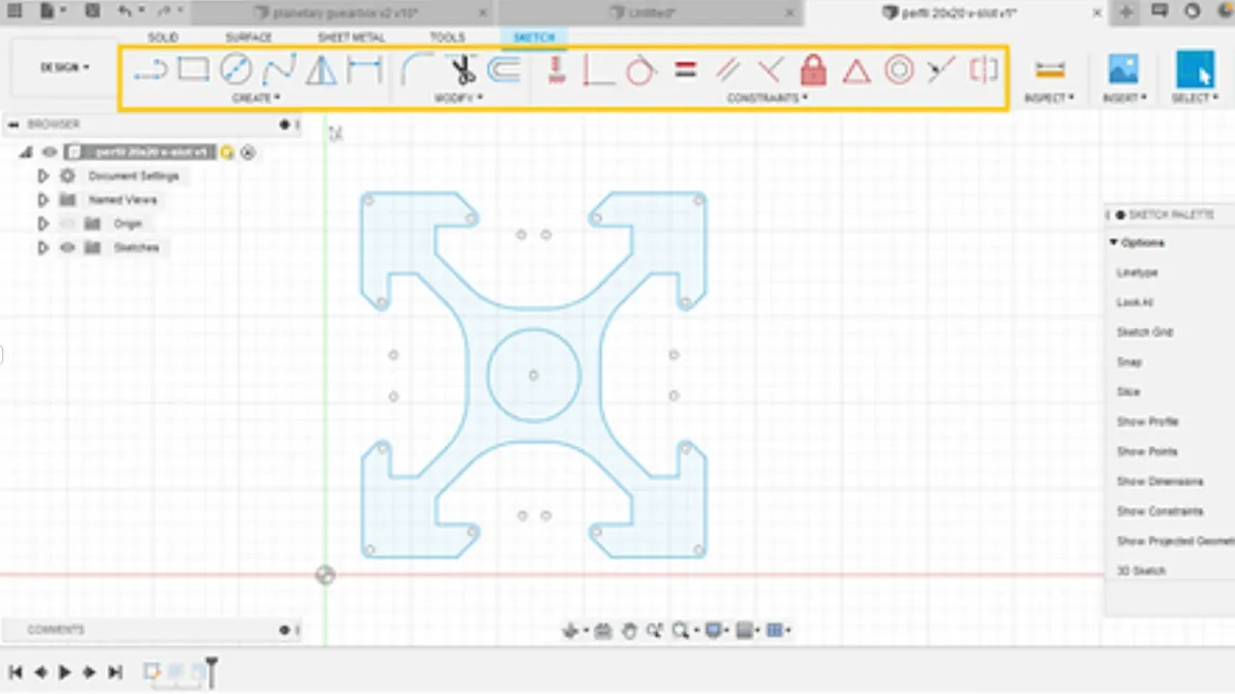The height and width of the screenshot is (694, 1235).
Task: Pick the Circle sketch tool
Action: (236, 69)
